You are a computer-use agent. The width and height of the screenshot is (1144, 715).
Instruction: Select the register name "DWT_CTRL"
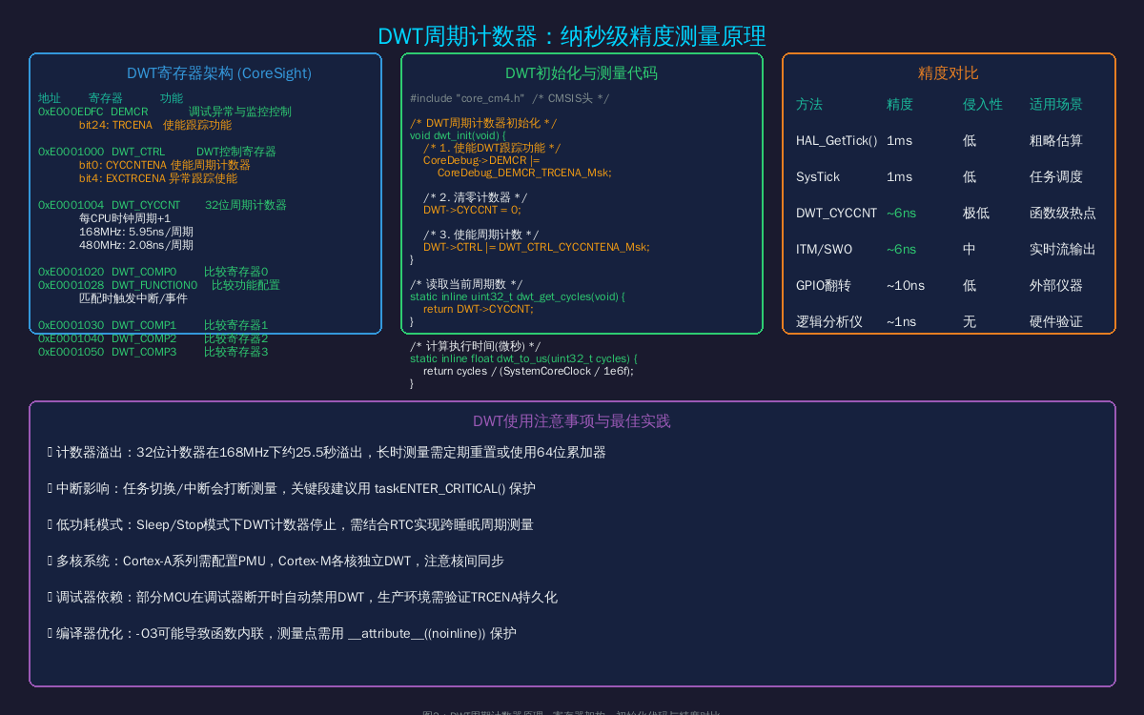138,152
